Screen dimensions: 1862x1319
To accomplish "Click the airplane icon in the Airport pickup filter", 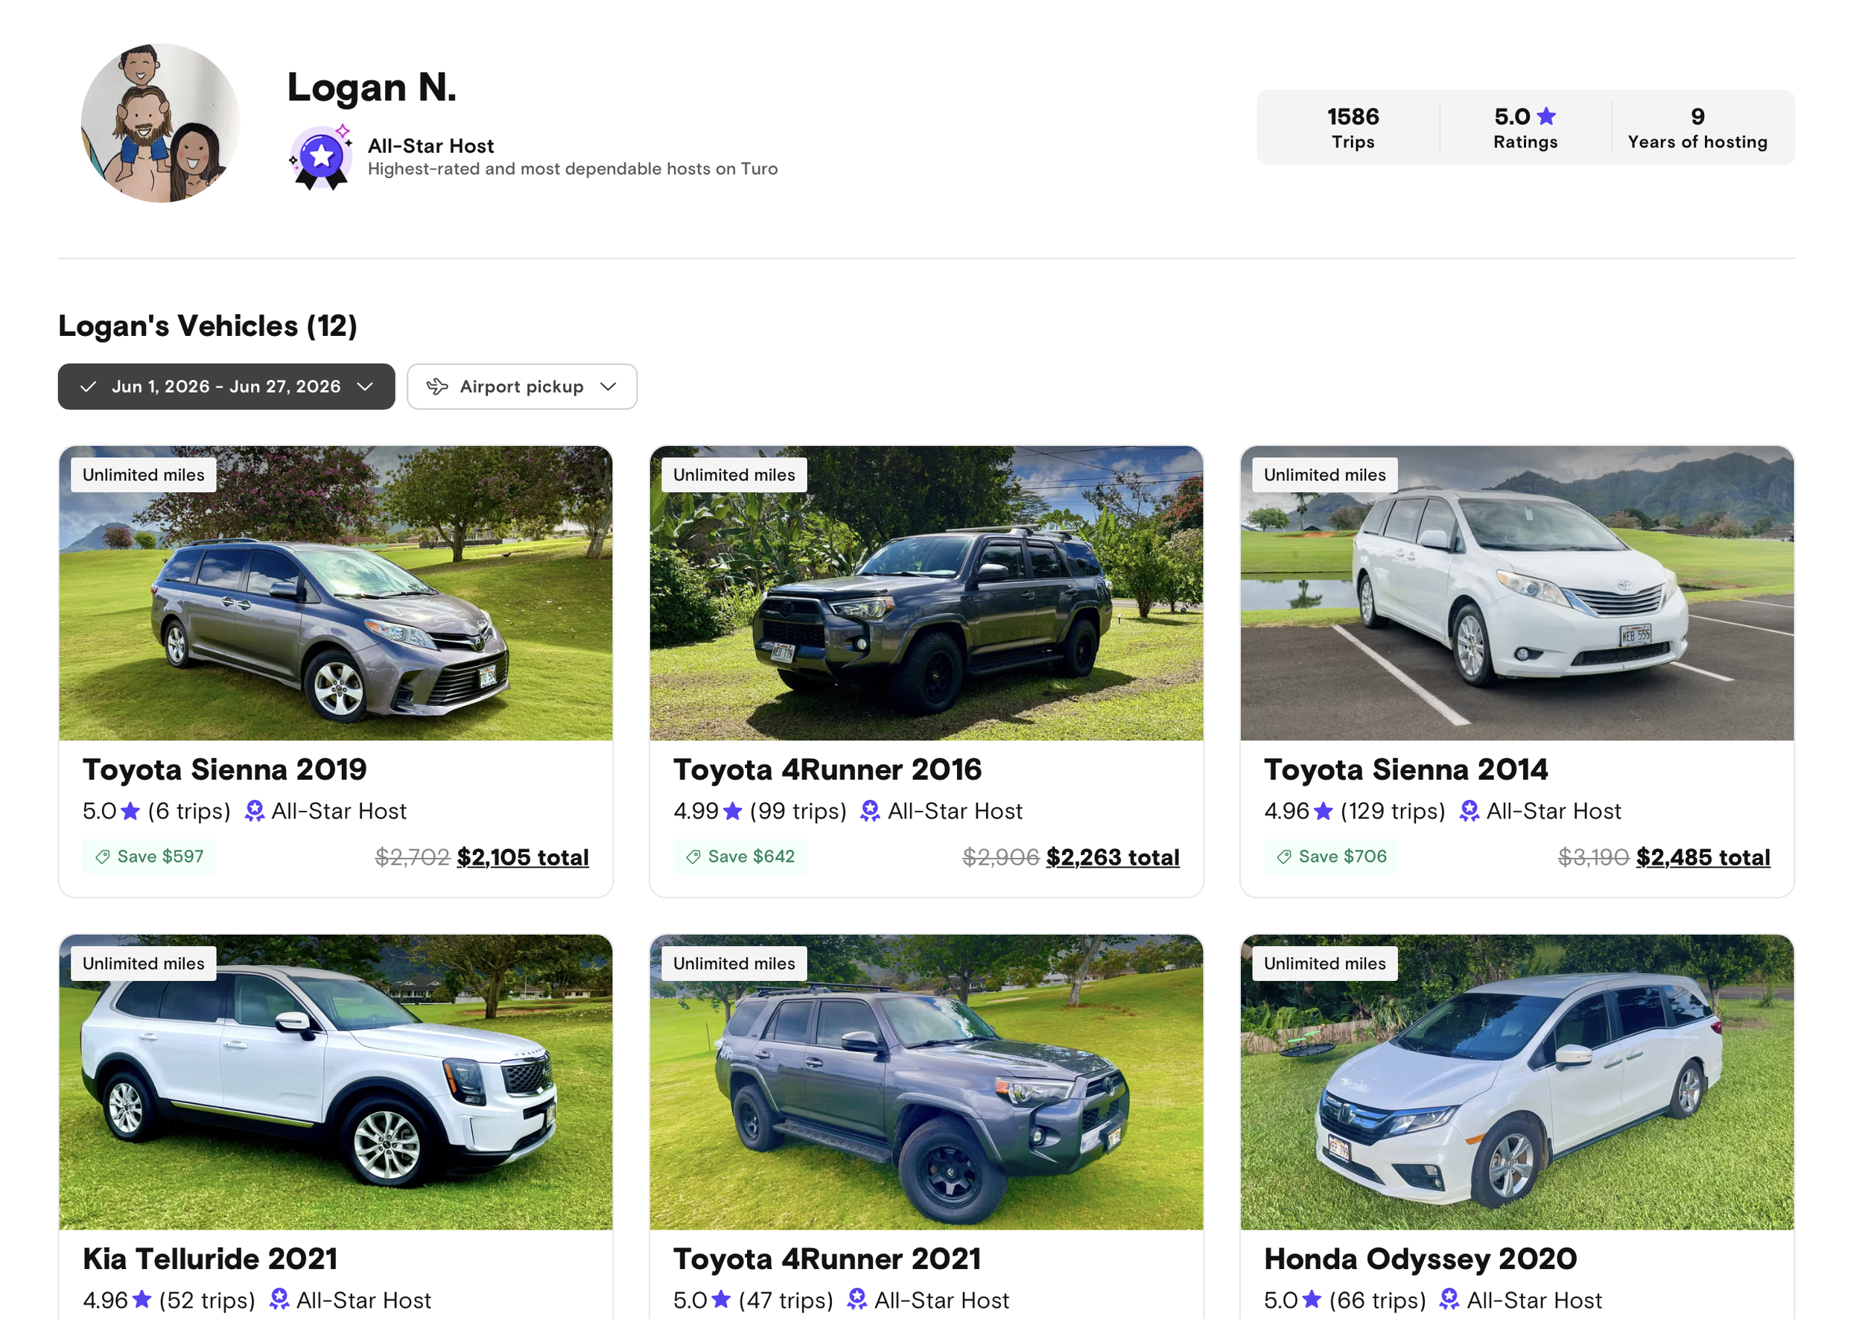I will [437, 387].
